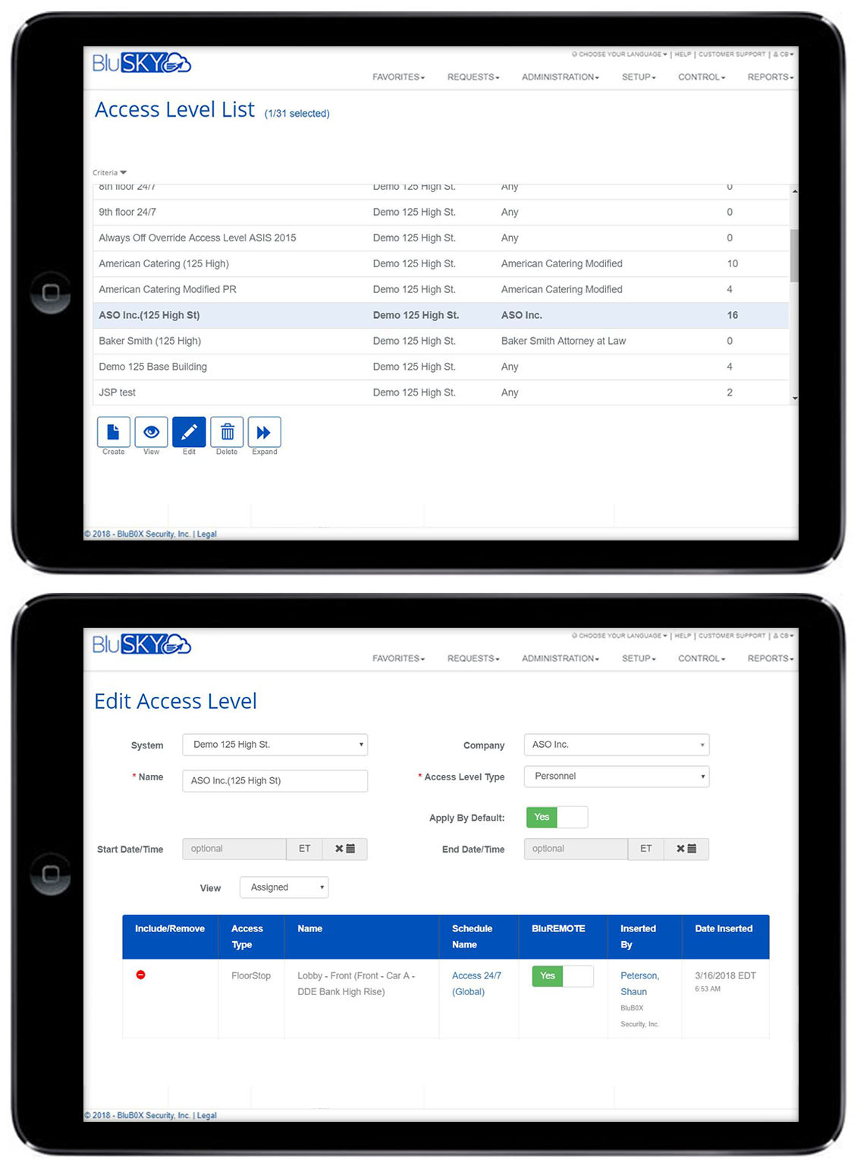Screen dimensions: 854x1172
Task: Open the Company dropdown showing ASO Inc.
Action: (x=616, y=745)
